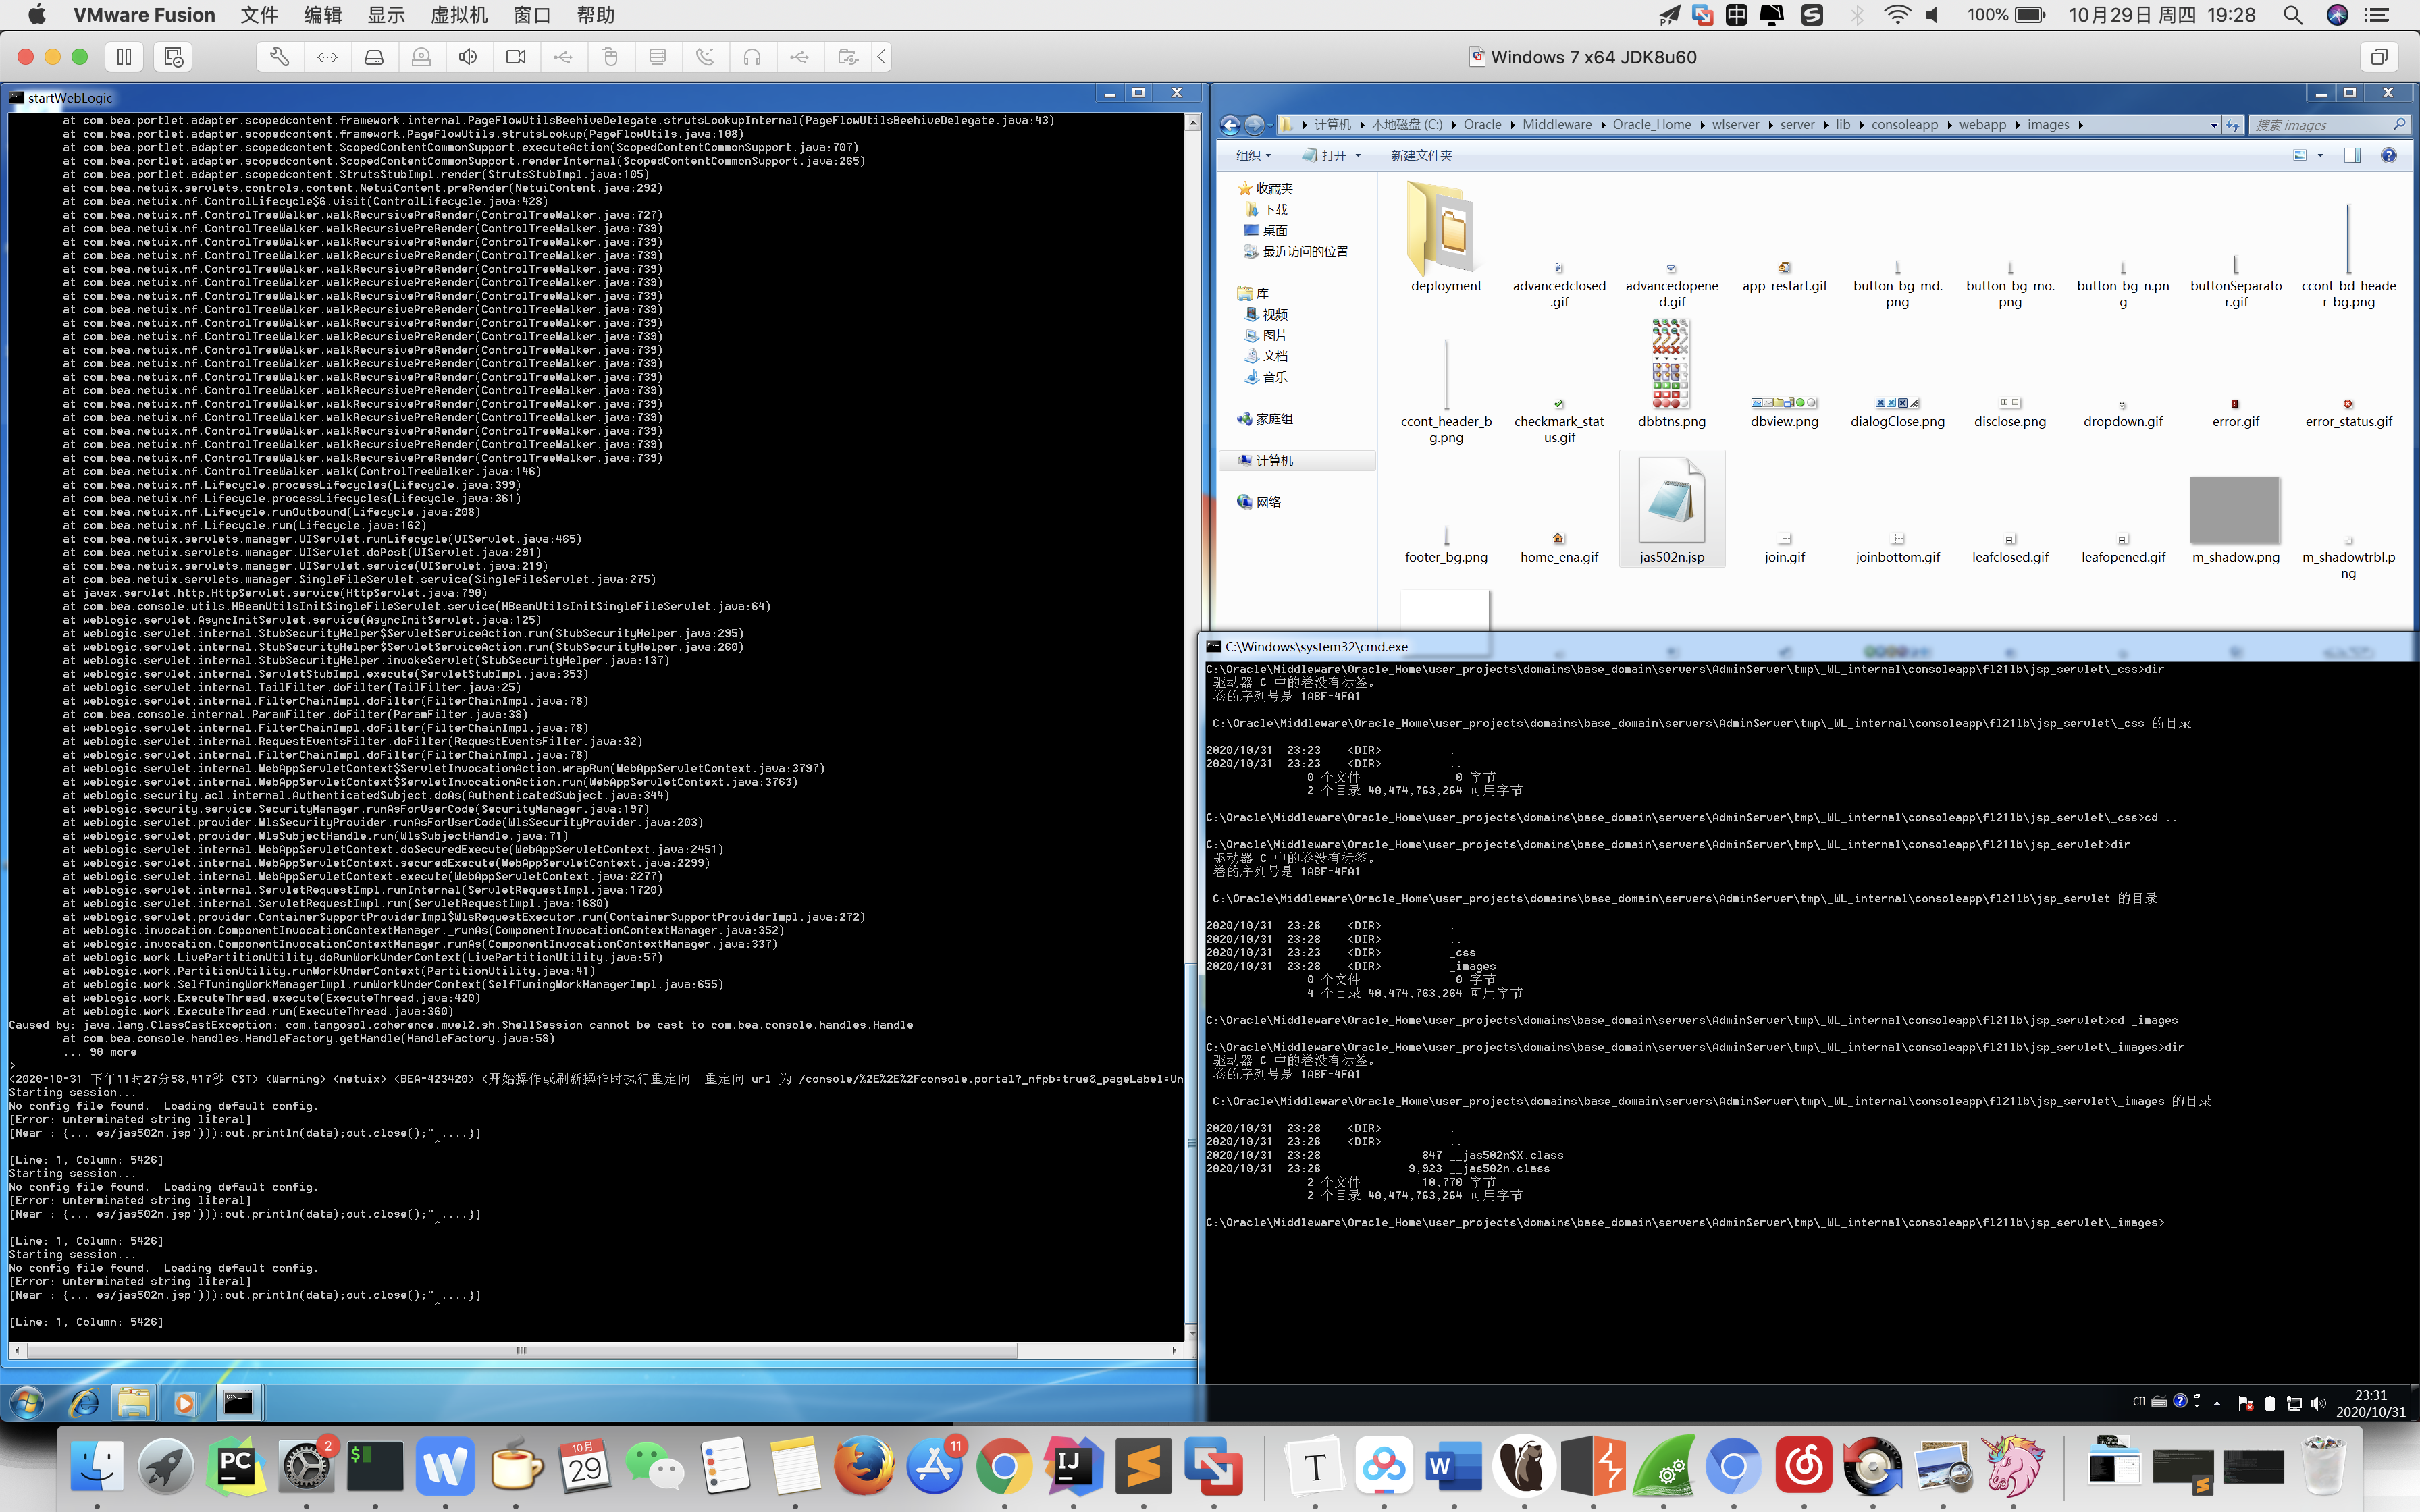This screenshot has width=2420, height=1512.
Task: Click webapp in the address breadcrumb
Action: click(x=1982, y=125)
